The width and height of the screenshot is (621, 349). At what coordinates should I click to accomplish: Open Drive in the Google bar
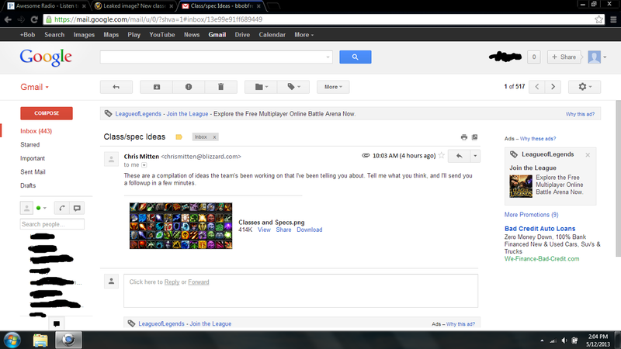242,35
